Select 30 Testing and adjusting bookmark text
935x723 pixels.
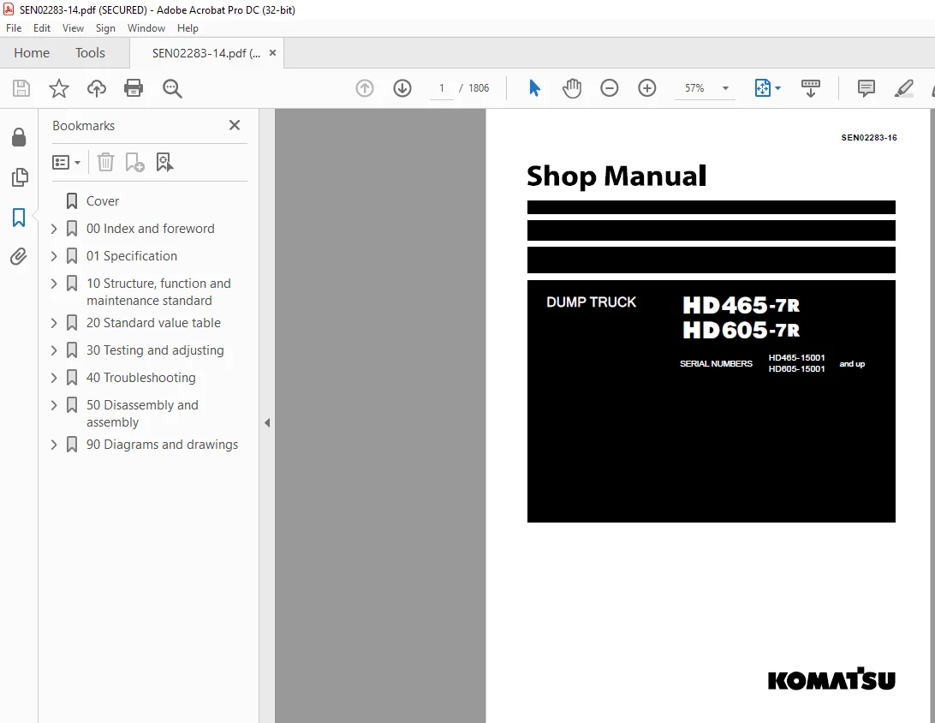(x=155, y=350)
